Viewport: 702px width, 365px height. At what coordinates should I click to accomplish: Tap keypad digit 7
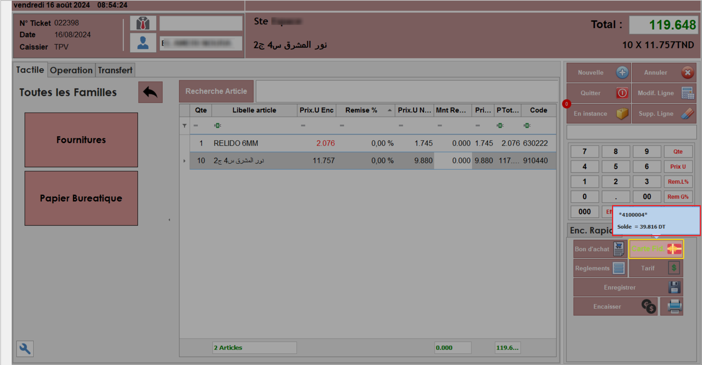coord(585,151)
